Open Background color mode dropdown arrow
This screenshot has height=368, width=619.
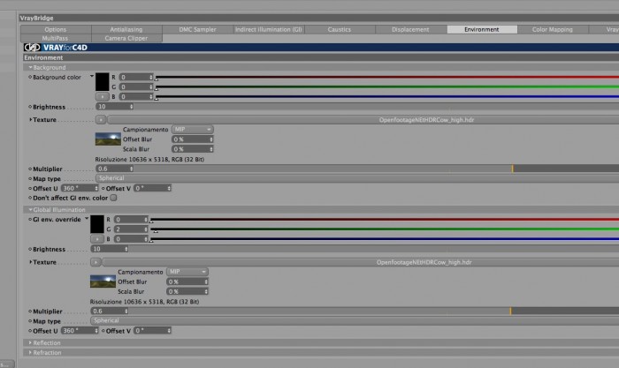[92, 76]
